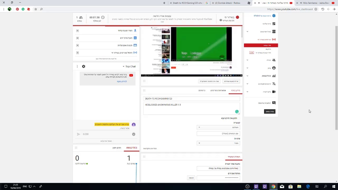Switch to the cards tab in info panel
Image resolution: width=338 pixels, height=190 pixels.
click(202, 91)
